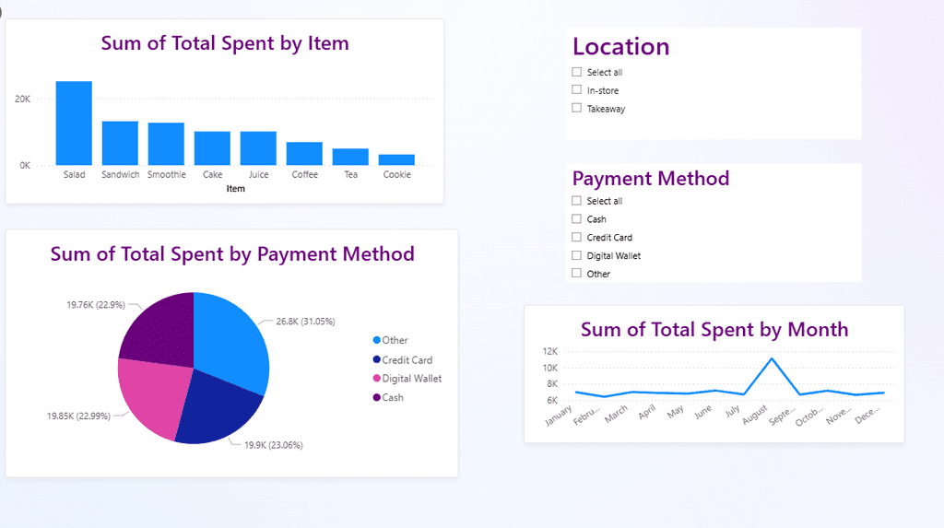
Task: Select the Cake bar in item chart
Action: (x=212, y=148)
